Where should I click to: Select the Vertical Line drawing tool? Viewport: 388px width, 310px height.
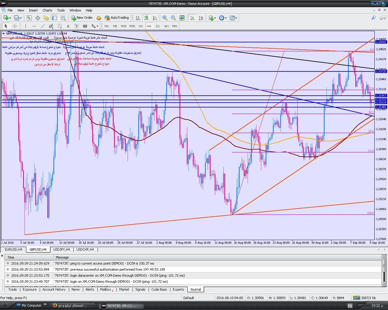click(25, 26)
